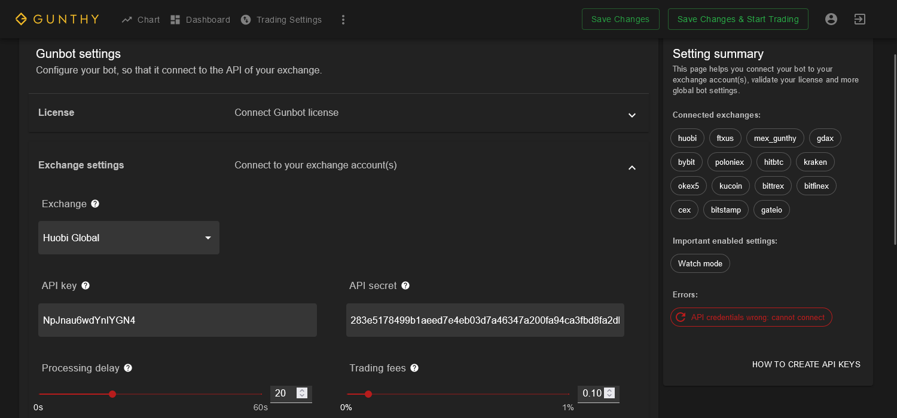
Task: Select the gateio exchange chip
Action: [x=771, y=210]
